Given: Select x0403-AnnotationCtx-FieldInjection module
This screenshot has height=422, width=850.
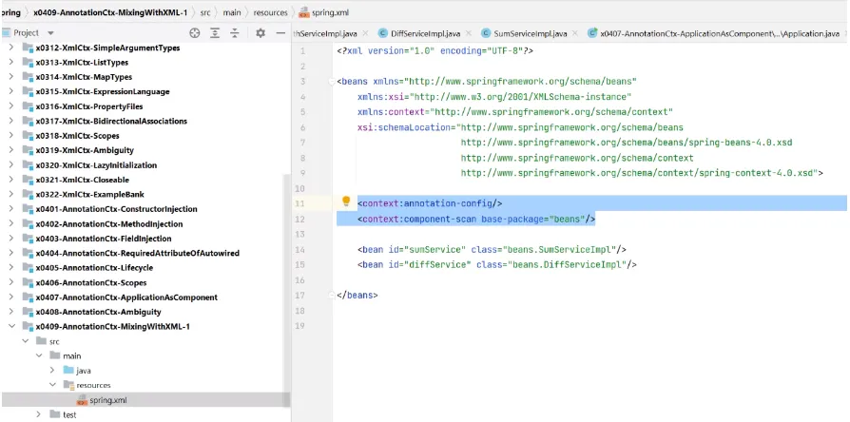Looking at the screenshot, I should coord(104,239).
